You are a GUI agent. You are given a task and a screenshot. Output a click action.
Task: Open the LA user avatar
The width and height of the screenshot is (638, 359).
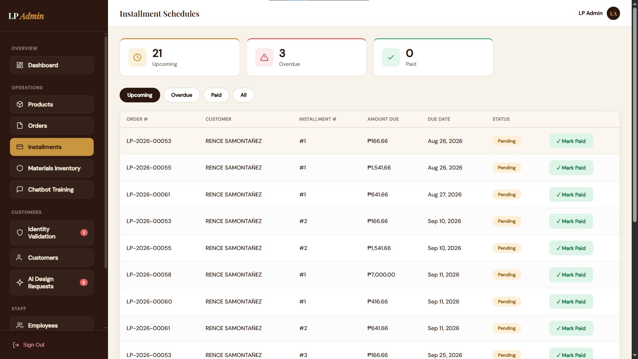click(613, 13)
